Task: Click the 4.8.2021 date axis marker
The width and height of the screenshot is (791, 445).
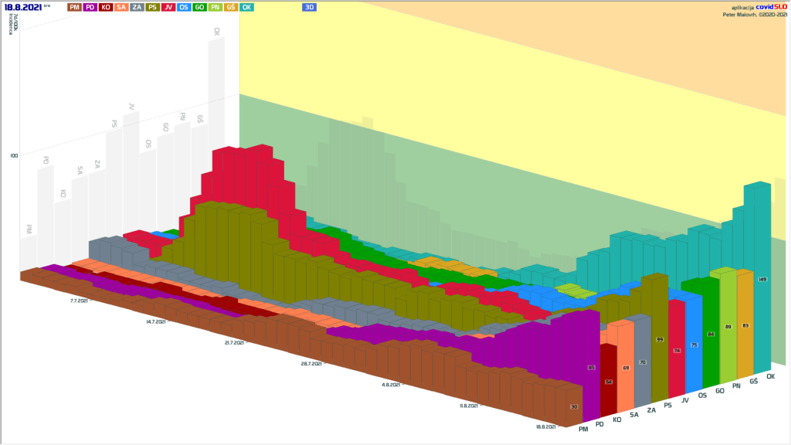Action: [x=391, y=384]
